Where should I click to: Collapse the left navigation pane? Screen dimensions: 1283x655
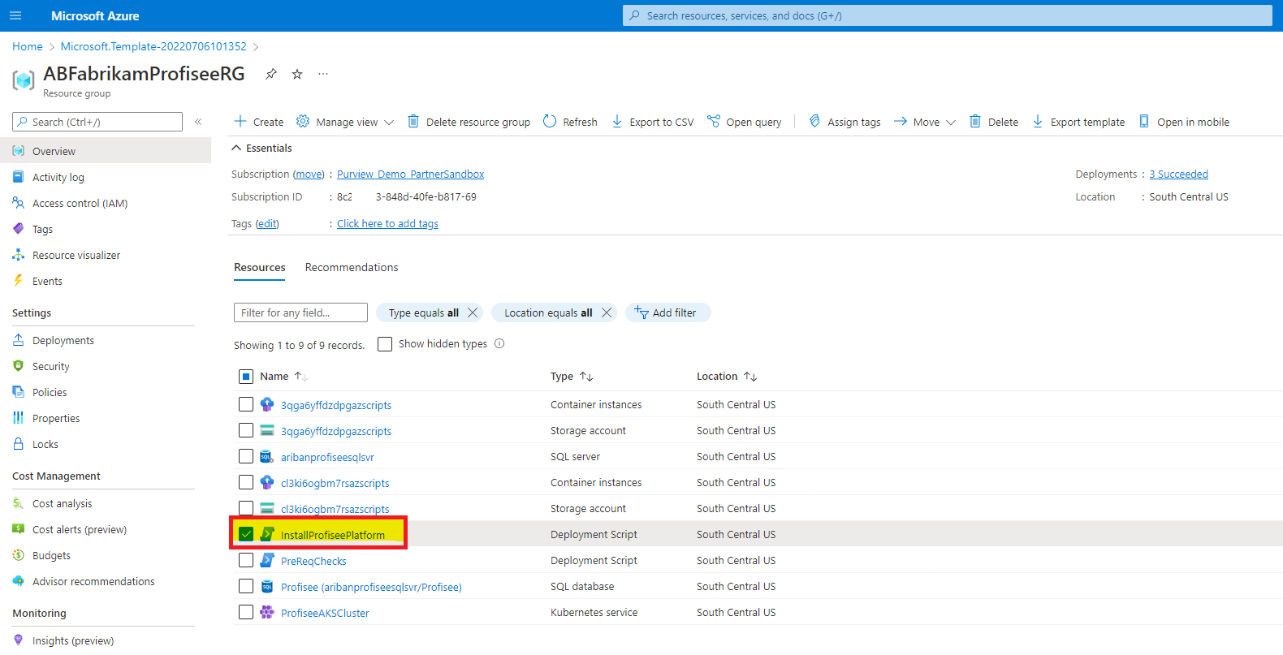coord(198,122)
